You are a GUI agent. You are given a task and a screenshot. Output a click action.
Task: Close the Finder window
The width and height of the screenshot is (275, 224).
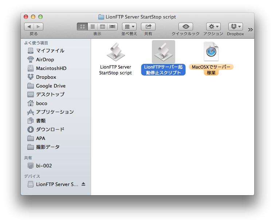(26, 17)
